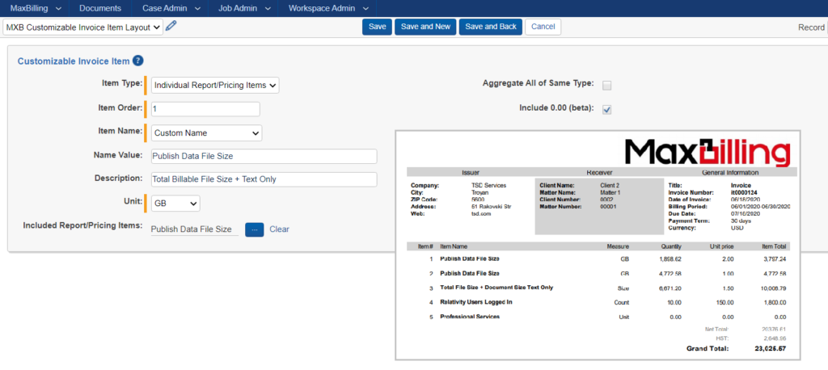Click the Customizable Invoice Item heading
The height and width of the screenshot is (370, 828).
pyautogui.click(x=74, y=61)
